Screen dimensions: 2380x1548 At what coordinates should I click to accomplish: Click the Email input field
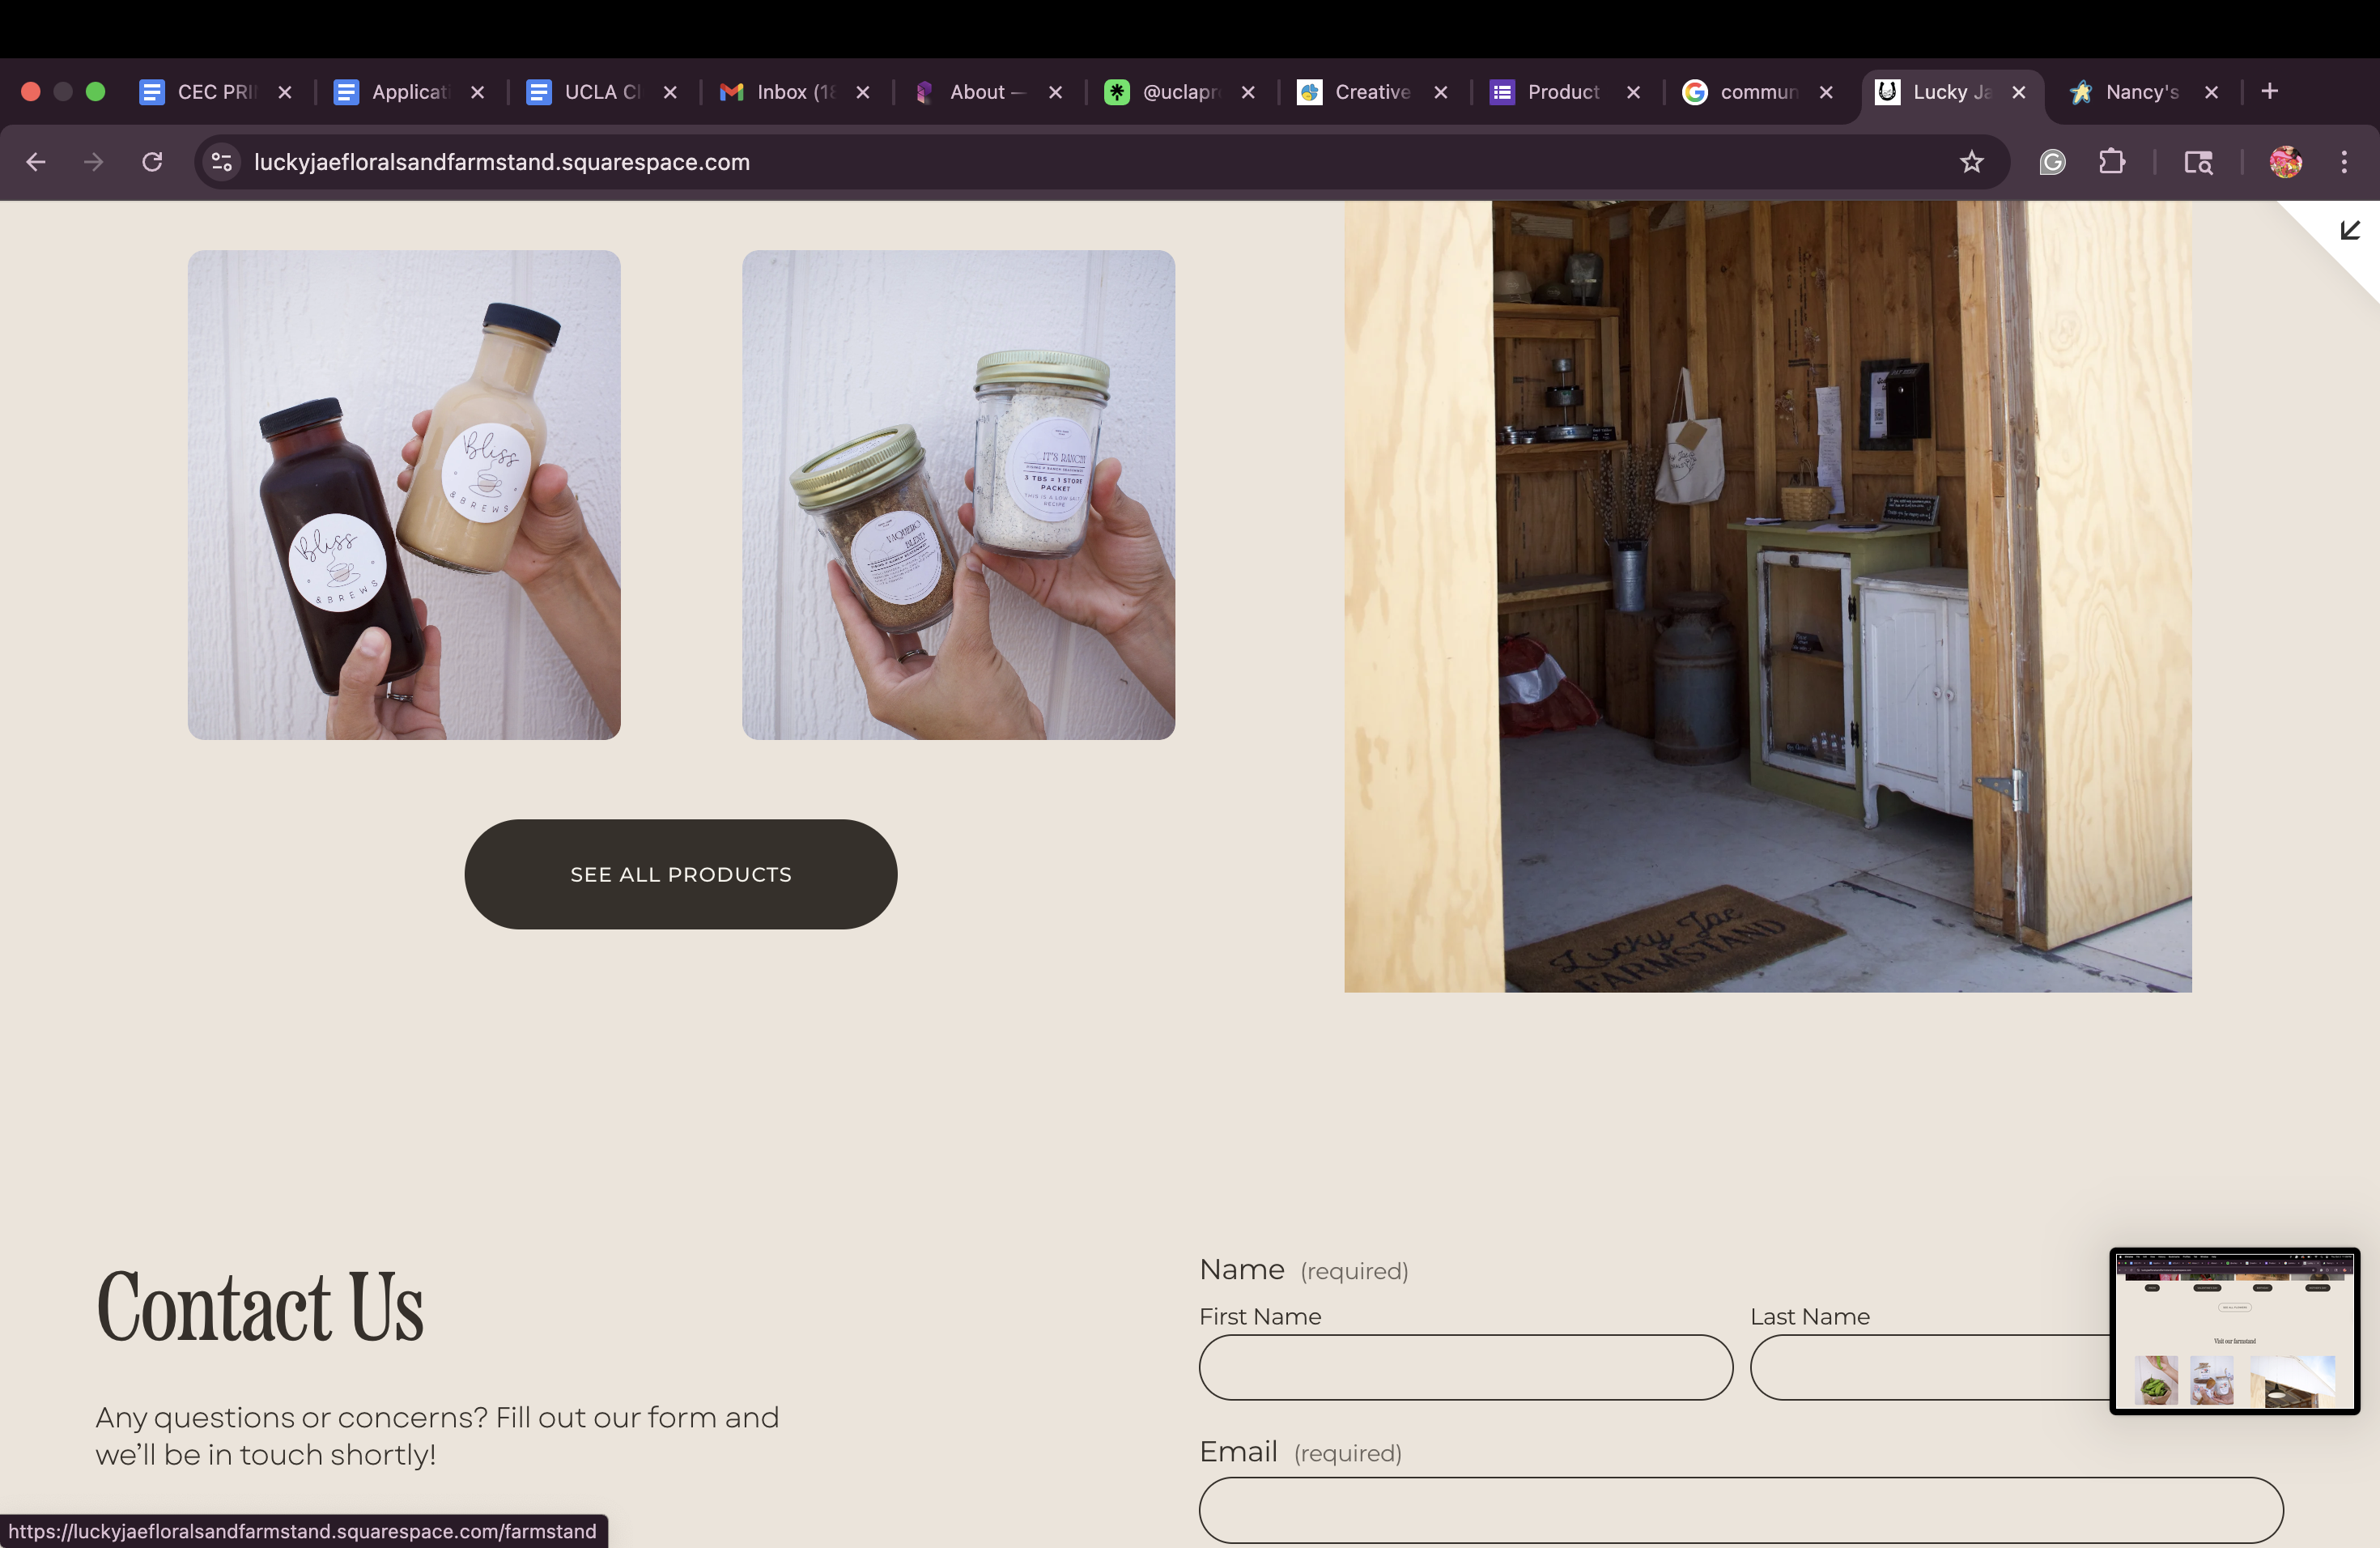click(x=1740, y=1509)
